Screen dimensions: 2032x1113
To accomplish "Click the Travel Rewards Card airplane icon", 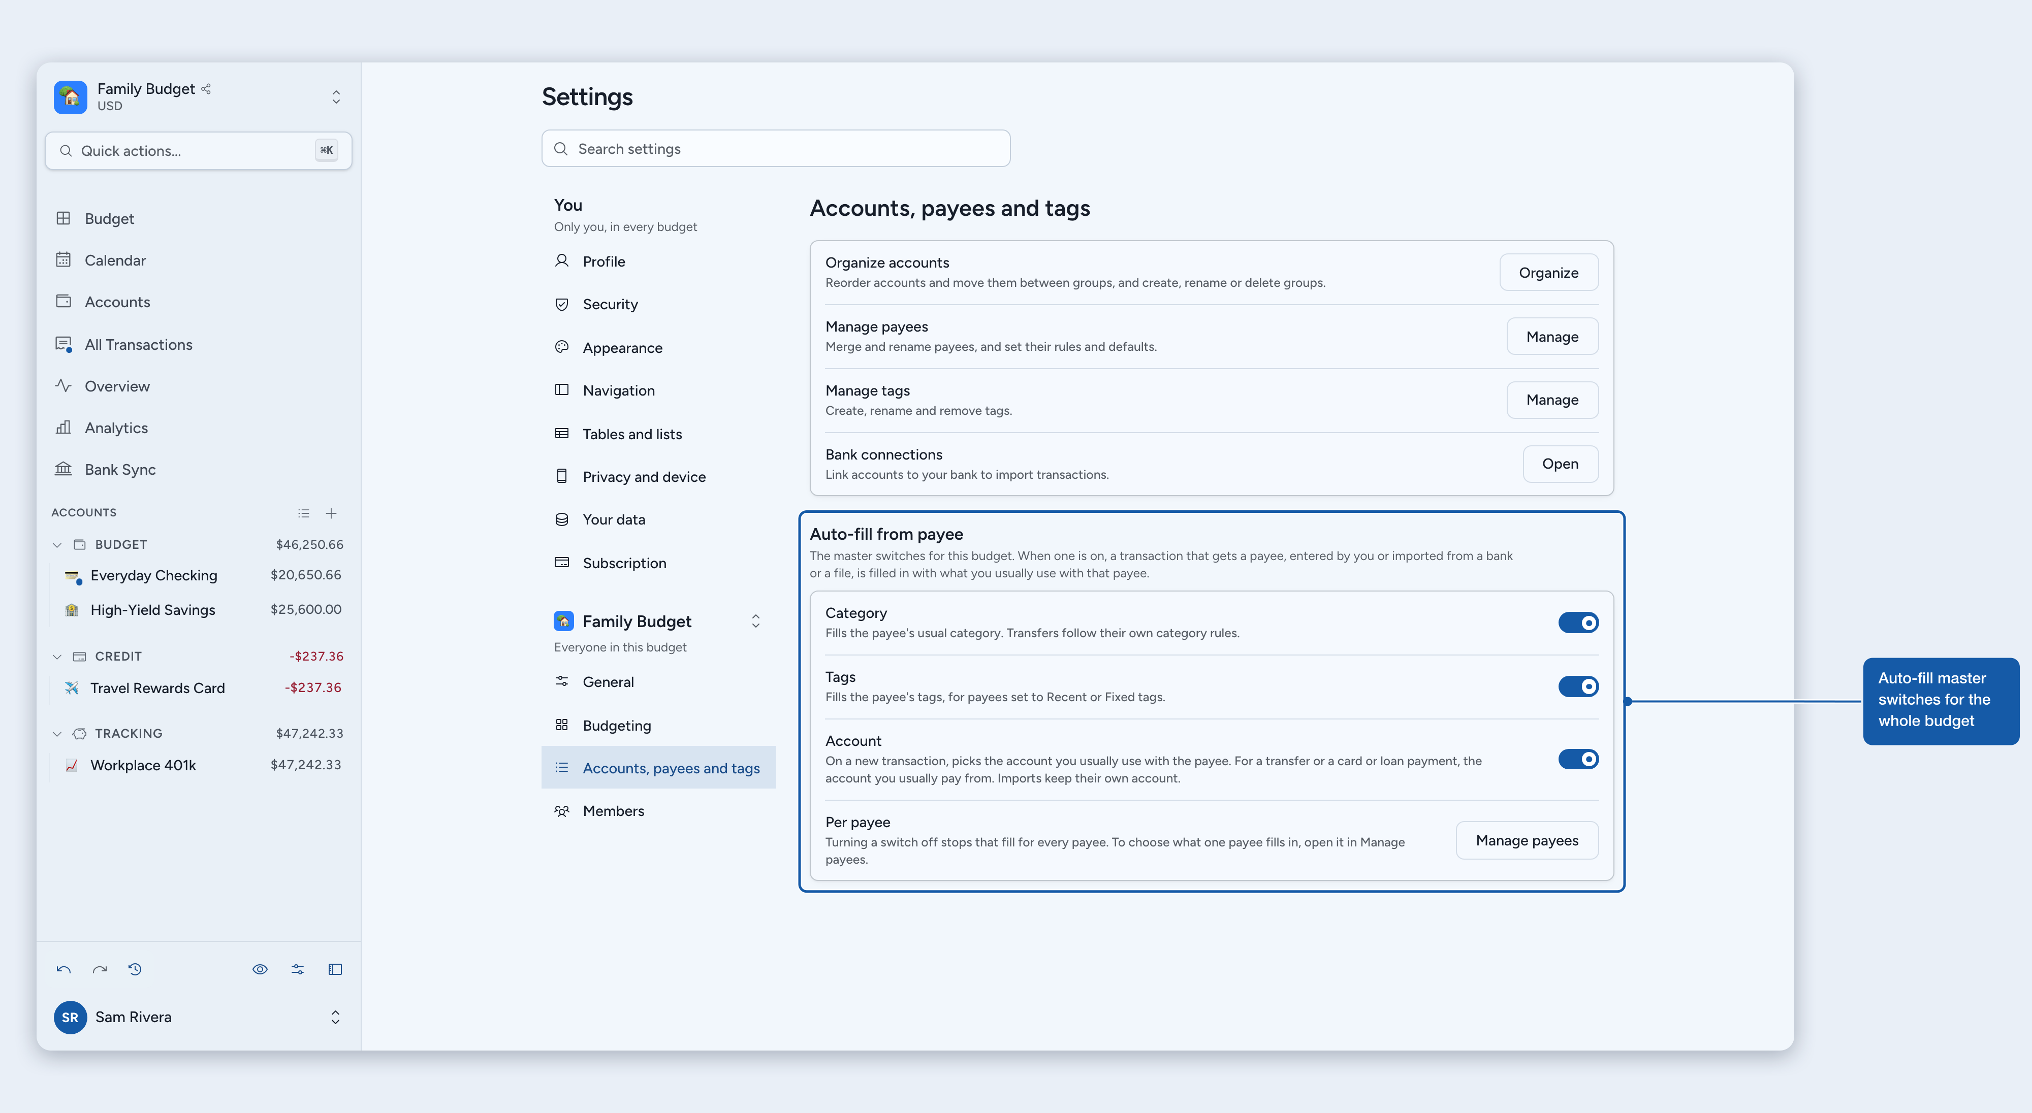I will [x=72, y=688].
